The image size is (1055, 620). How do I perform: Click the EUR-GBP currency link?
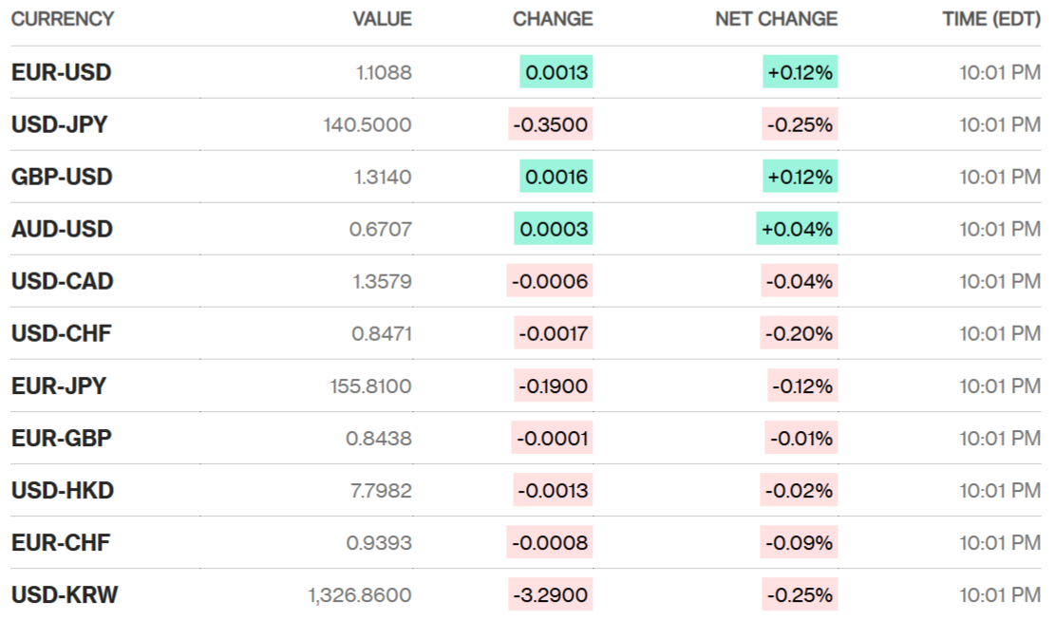click(x=62, y=438)
